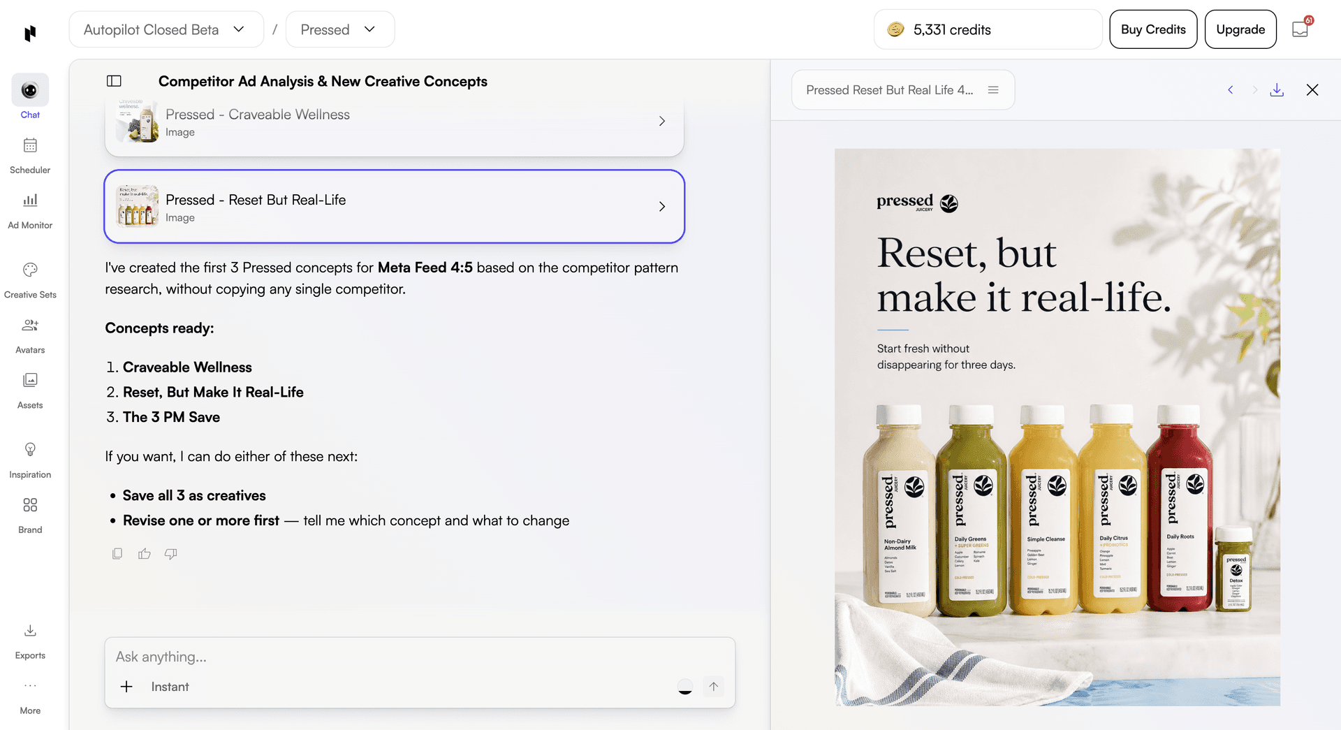Open the preview title list menu icon
1341x730 pixels.
(x=993, y=89)
